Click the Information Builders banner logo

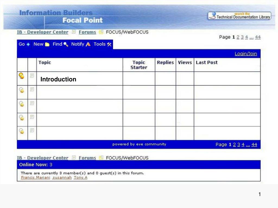tap(56, 13)
